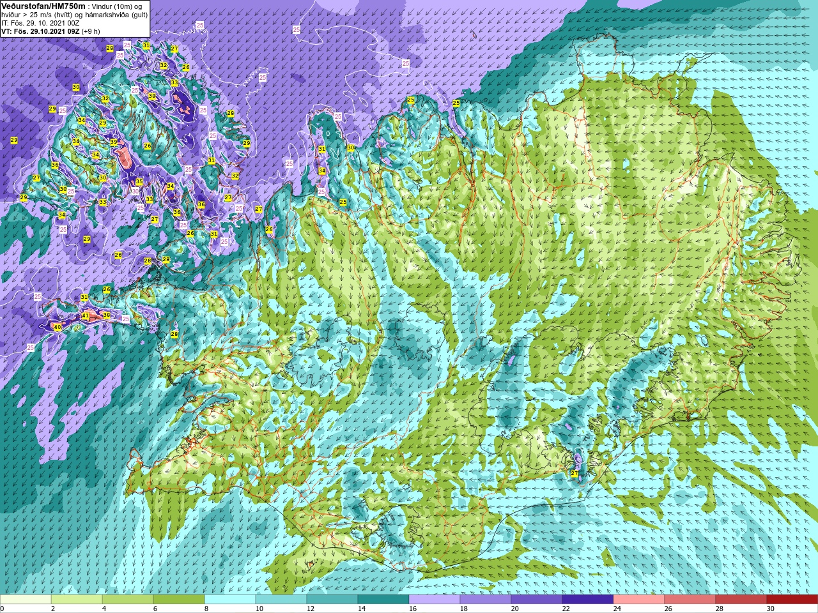Click legend scale number 8

point(206,609)
